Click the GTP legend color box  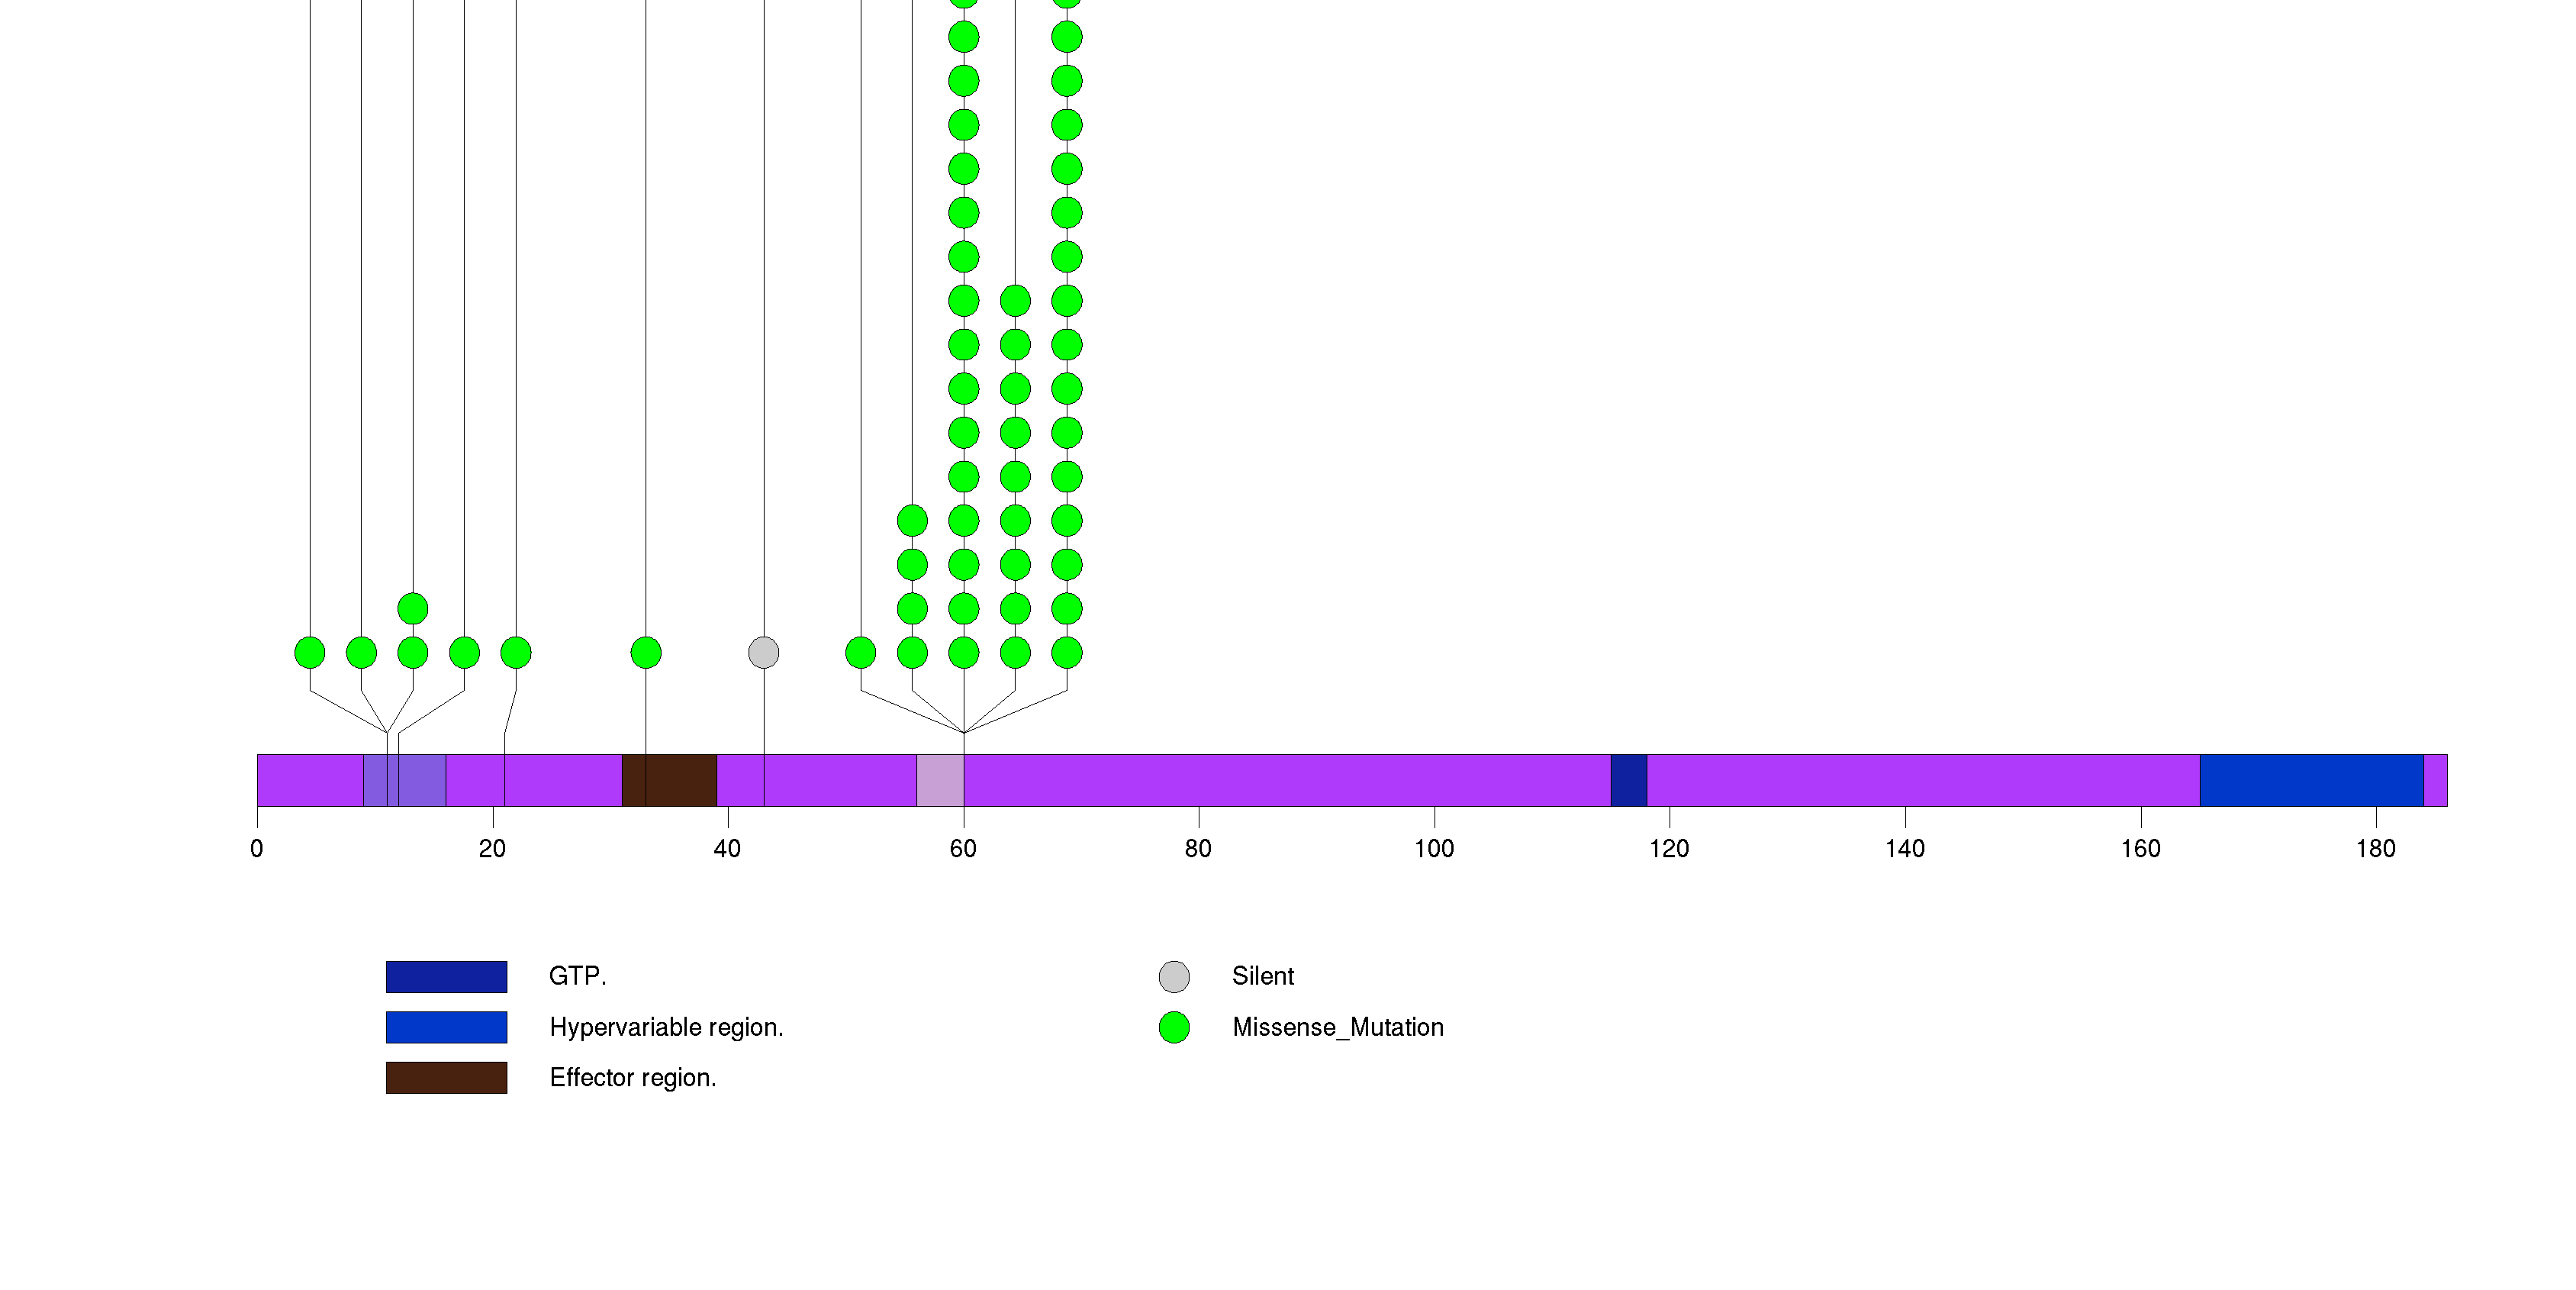446,976
